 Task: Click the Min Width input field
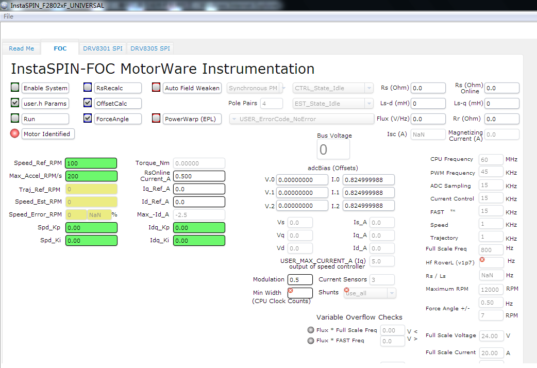click(300, 293)
